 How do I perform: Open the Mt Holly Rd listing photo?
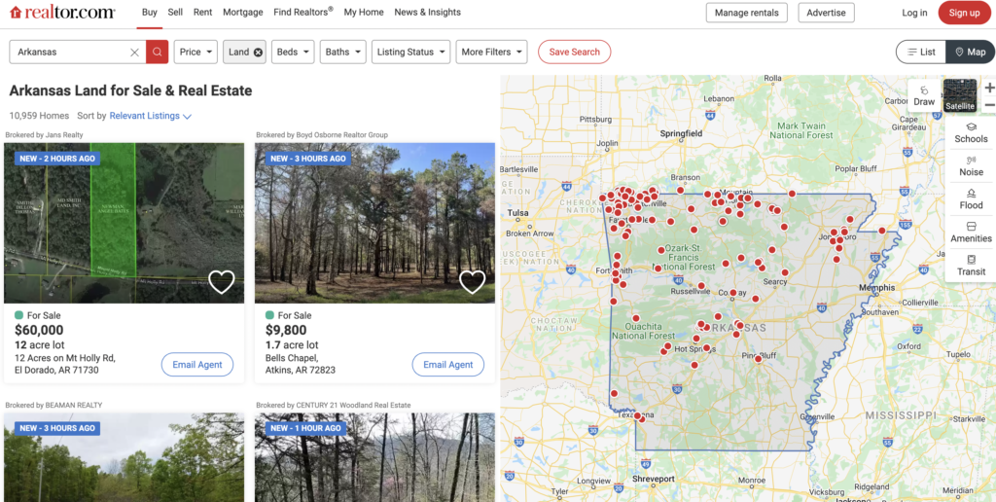[124, 223]
